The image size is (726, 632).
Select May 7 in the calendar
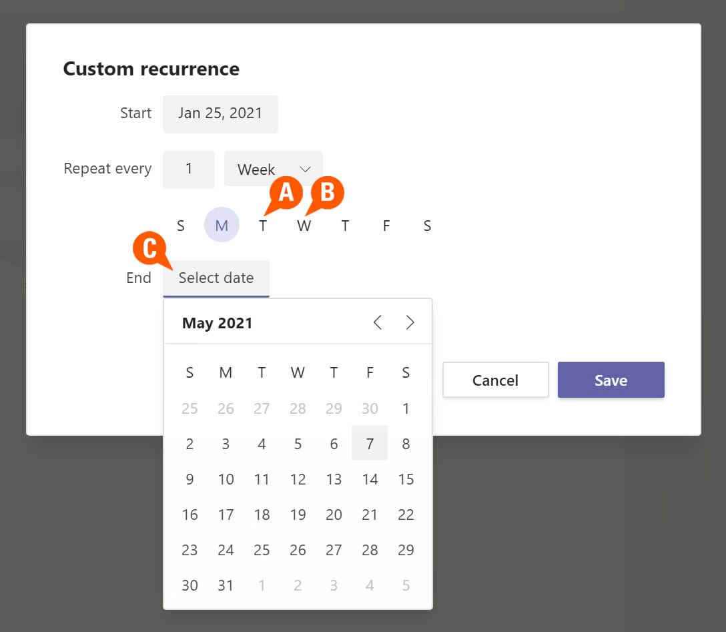point(370,444)
